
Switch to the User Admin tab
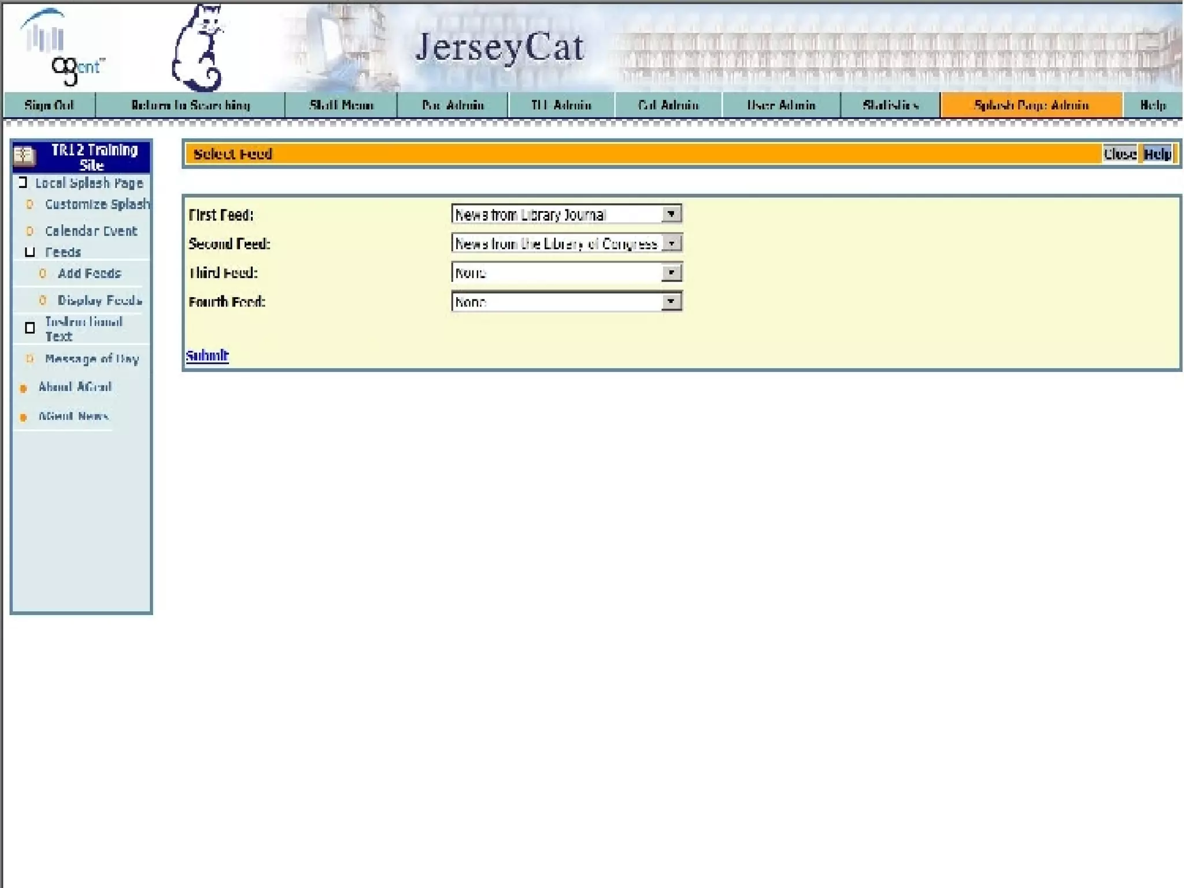pyautogui.click(x=780, y=105)
